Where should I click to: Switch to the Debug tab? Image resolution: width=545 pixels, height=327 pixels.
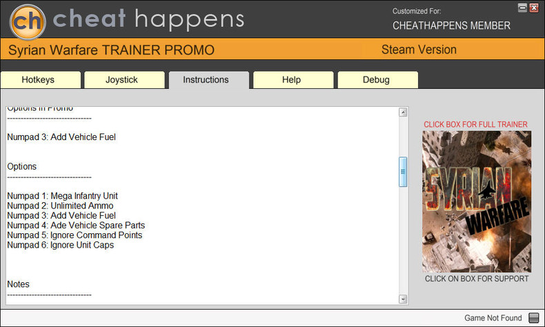(x=378, y=80)
